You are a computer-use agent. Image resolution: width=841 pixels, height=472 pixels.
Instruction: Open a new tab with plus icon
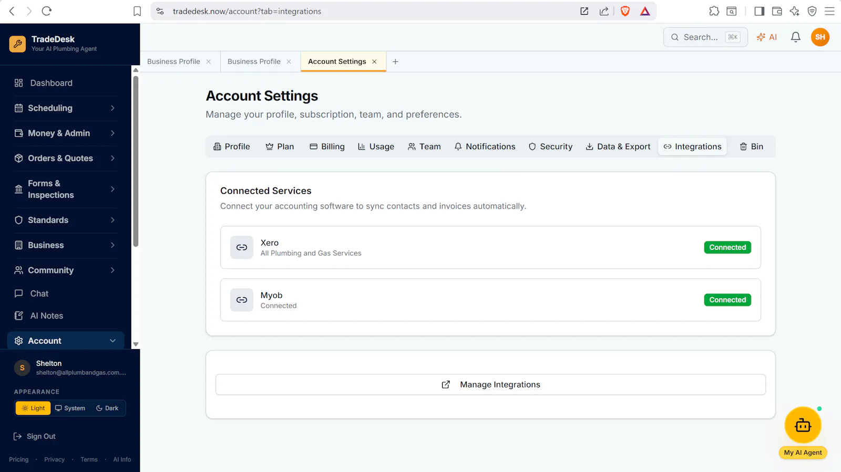pos(395,61)
